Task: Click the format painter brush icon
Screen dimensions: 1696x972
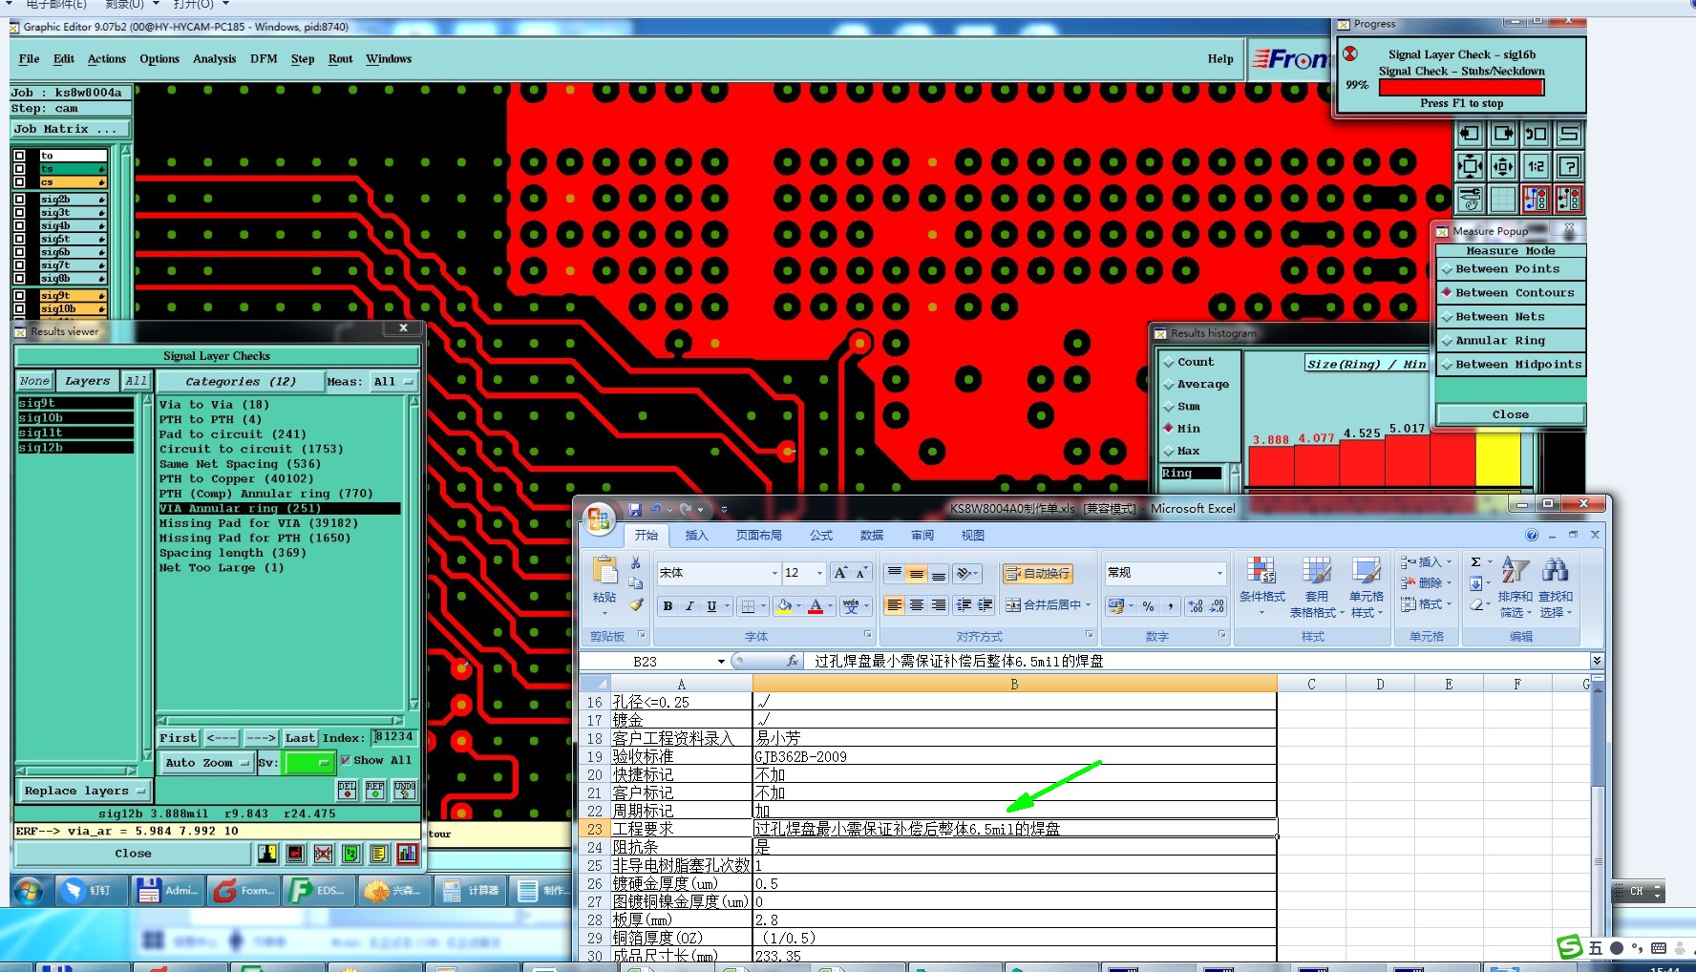Action: coord(636,604)
